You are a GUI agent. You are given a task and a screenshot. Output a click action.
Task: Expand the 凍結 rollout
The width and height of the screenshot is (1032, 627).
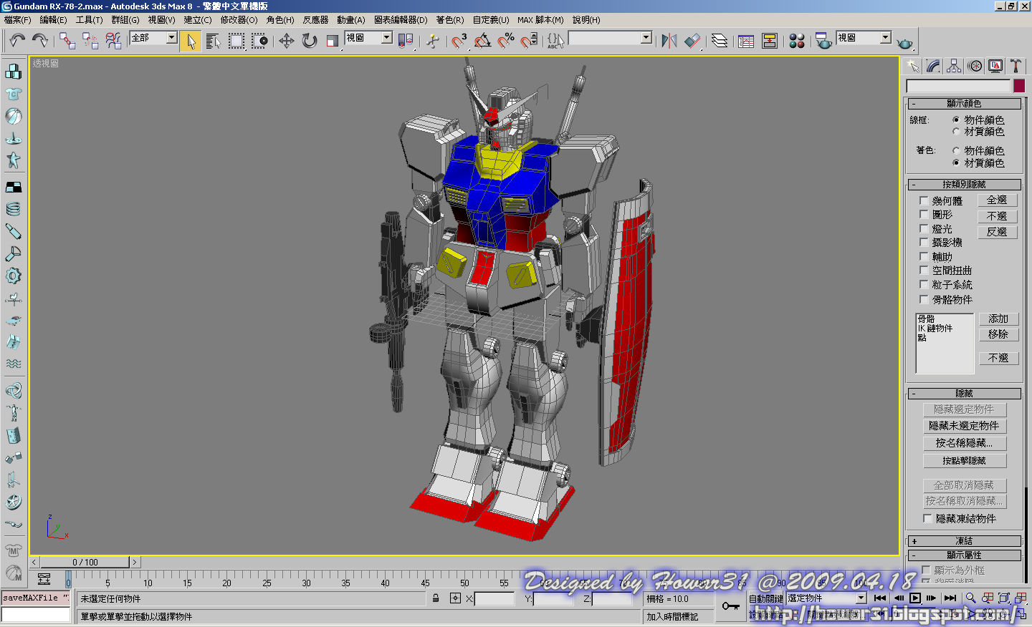click(964, 541)
